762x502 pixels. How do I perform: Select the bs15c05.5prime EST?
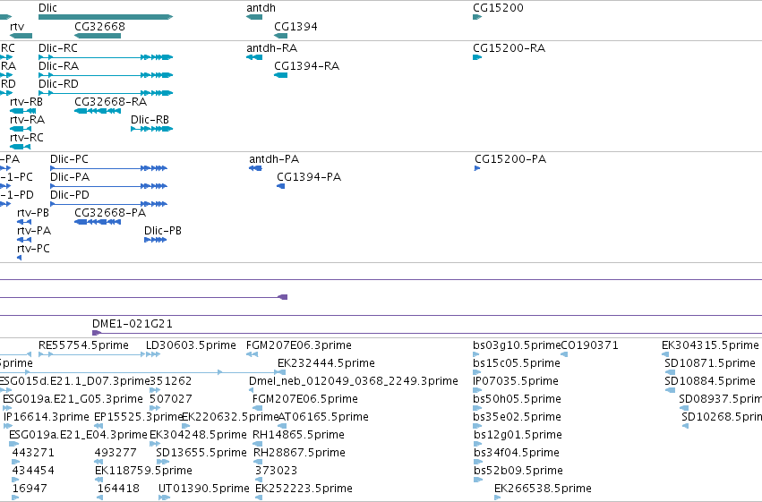(x=477, y=372)
